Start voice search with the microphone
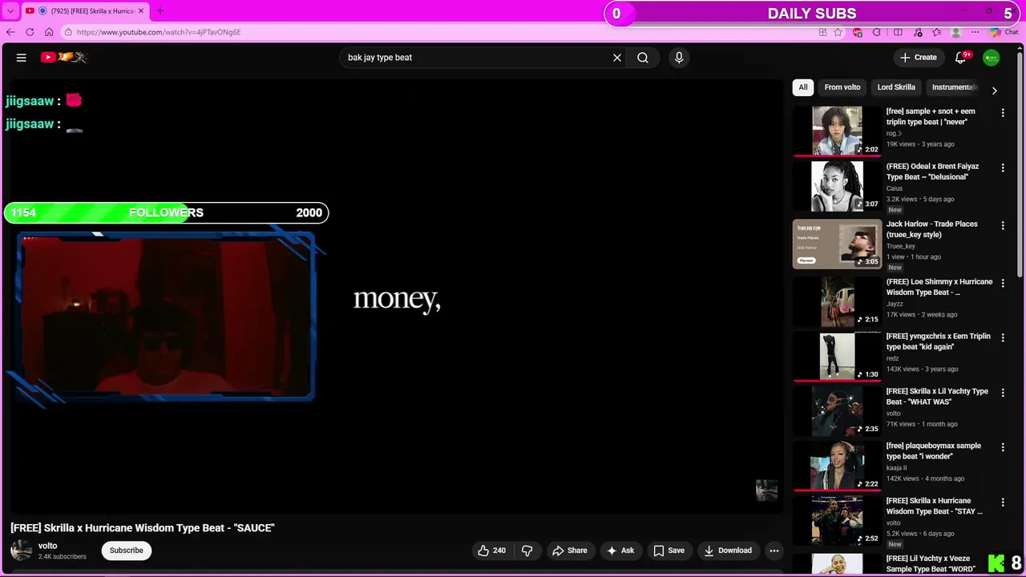1026x577 pixels. click(679, 58)
